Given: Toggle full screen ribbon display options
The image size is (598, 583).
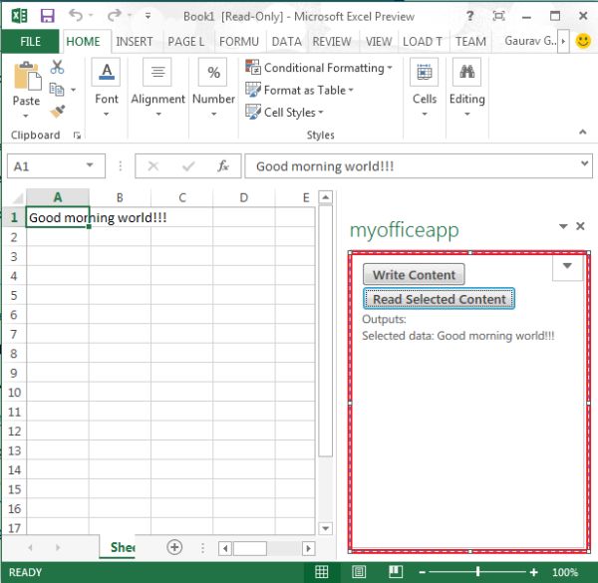Looking at the screenshot, I should pos(499,16).
